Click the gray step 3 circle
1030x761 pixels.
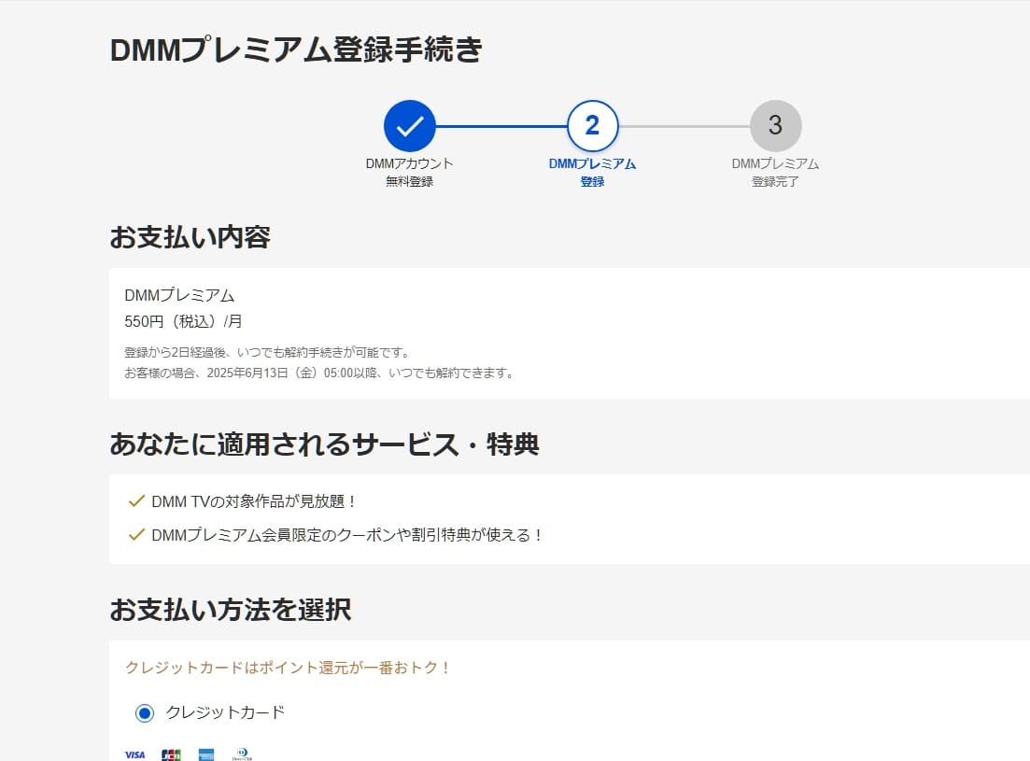[775, 125]
